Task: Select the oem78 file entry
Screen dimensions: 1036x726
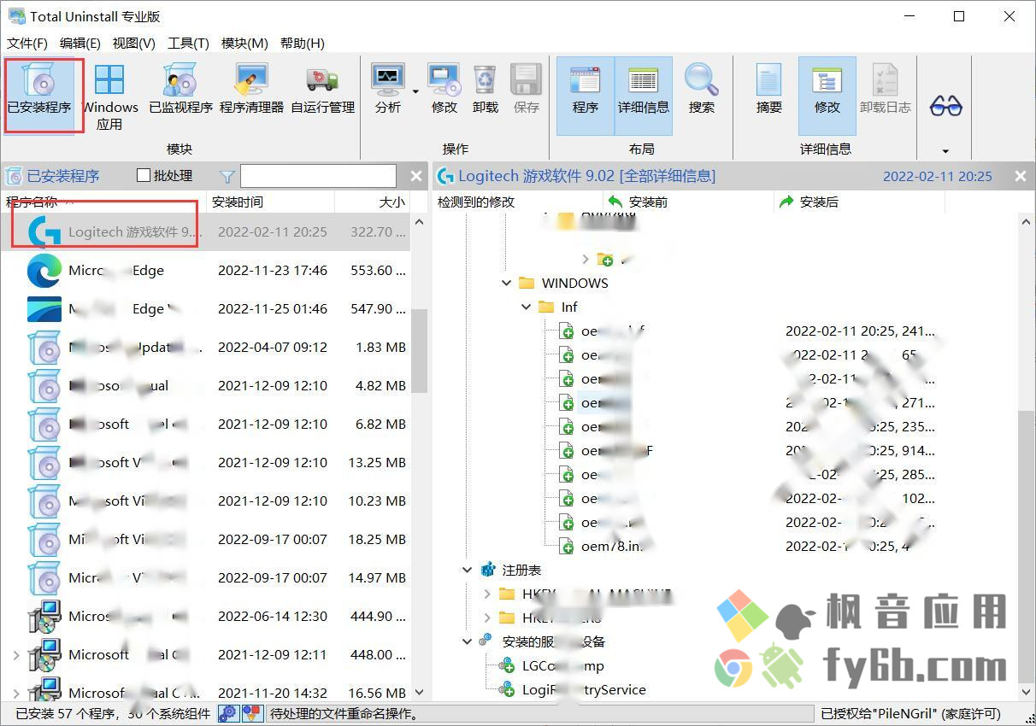Action: pos(611,546)
